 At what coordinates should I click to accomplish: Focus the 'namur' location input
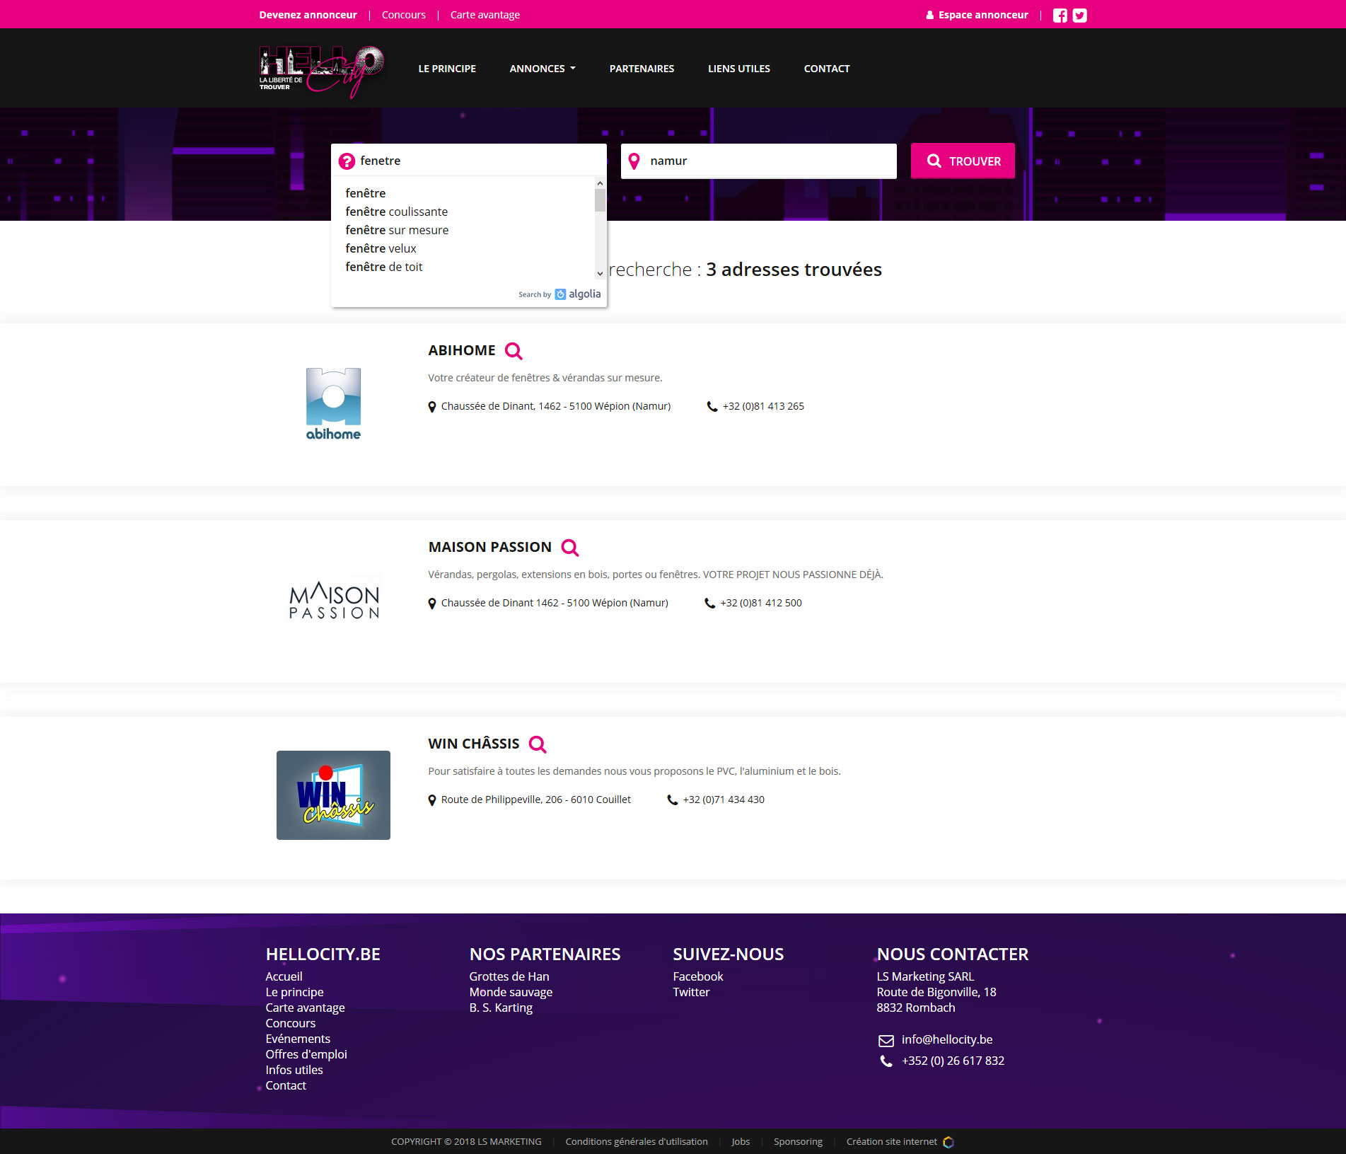[759, 161]
